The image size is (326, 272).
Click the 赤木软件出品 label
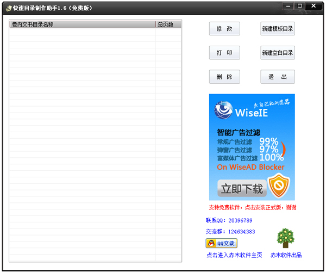[286, 255]
